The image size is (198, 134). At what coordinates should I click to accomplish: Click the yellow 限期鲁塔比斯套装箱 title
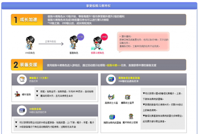click(129, 78)
